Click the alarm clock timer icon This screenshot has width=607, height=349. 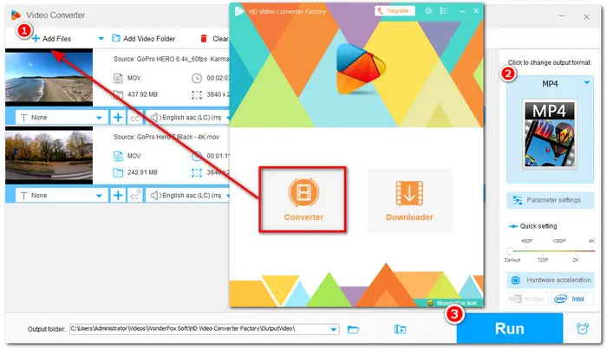click(x=583, y=329)
